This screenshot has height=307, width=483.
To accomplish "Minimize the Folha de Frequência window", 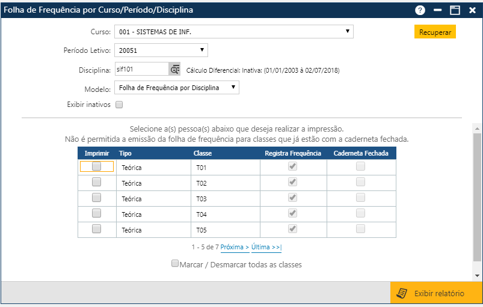I will coord(438,10).
